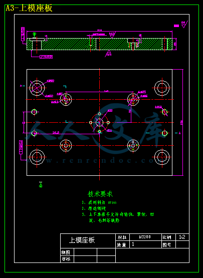Viewport: 203px width, 278px height.
Task: Click the "数量" label cell
Action: 123,244
